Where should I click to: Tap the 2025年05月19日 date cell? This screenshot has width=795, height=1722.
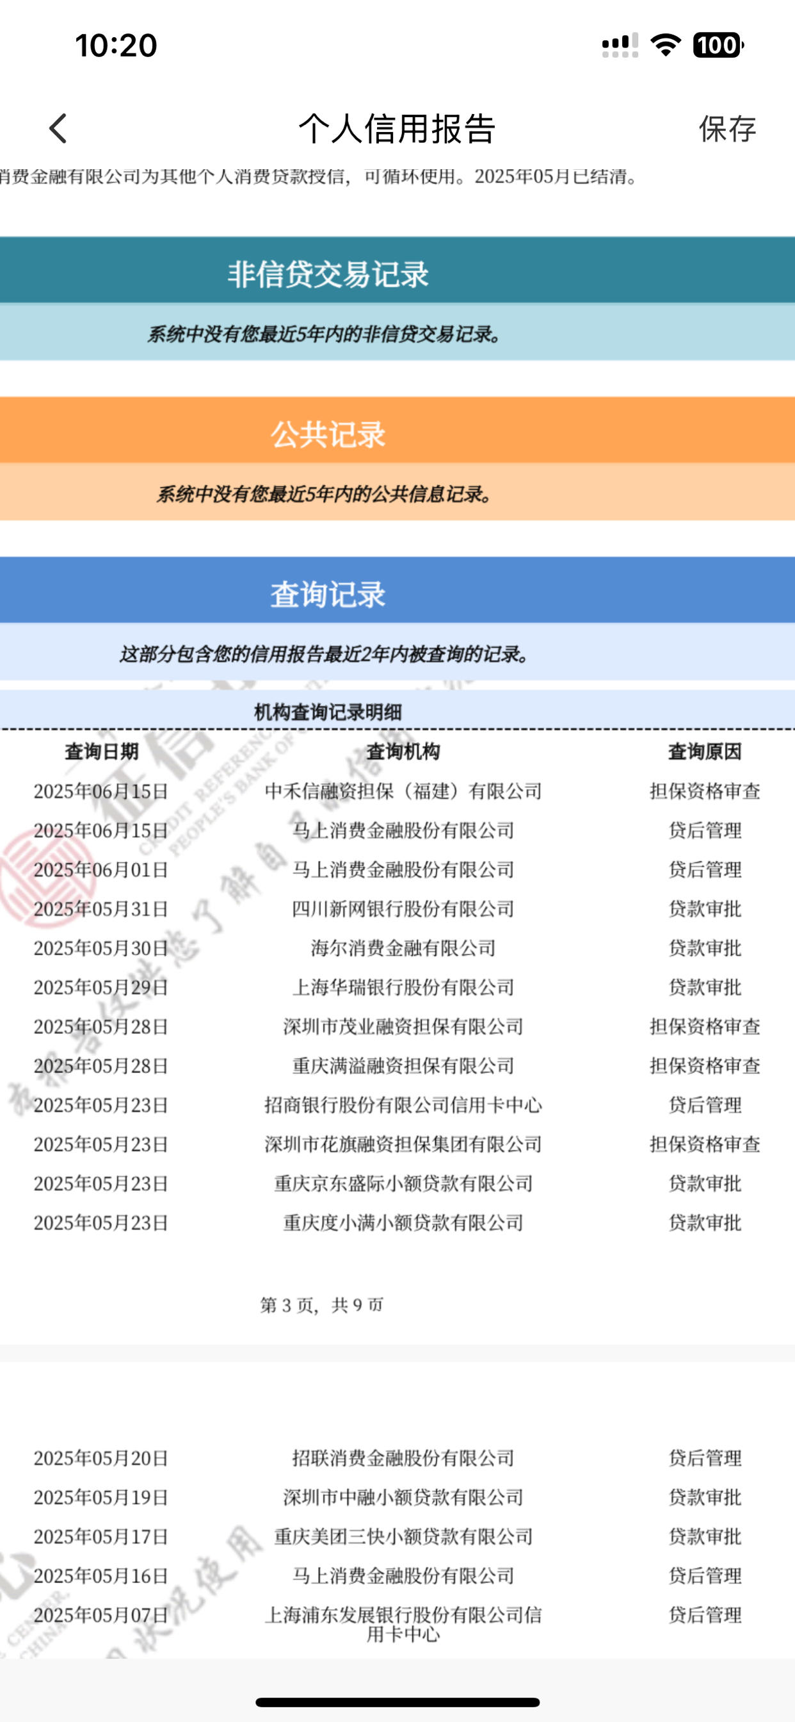point(101,1497)
